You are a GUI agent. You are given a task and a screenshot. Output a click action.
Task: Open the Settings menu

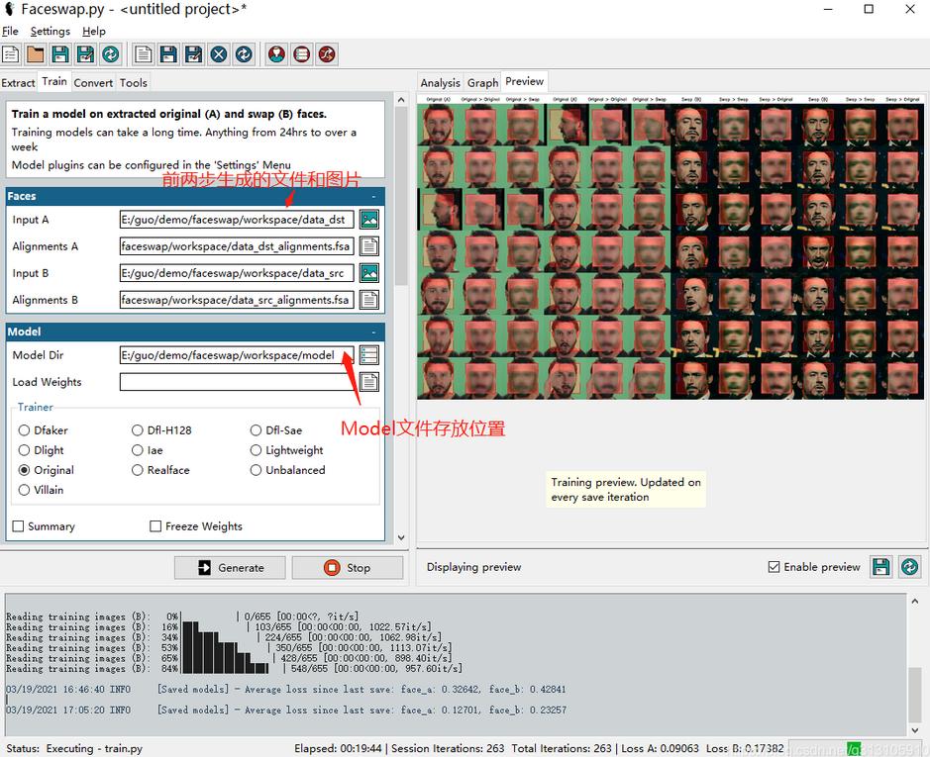(50, 32)
